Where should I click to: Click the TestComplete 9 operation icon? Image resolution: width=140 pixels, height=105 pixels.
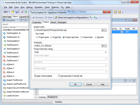pyautogui.click(x=4, y=41)
